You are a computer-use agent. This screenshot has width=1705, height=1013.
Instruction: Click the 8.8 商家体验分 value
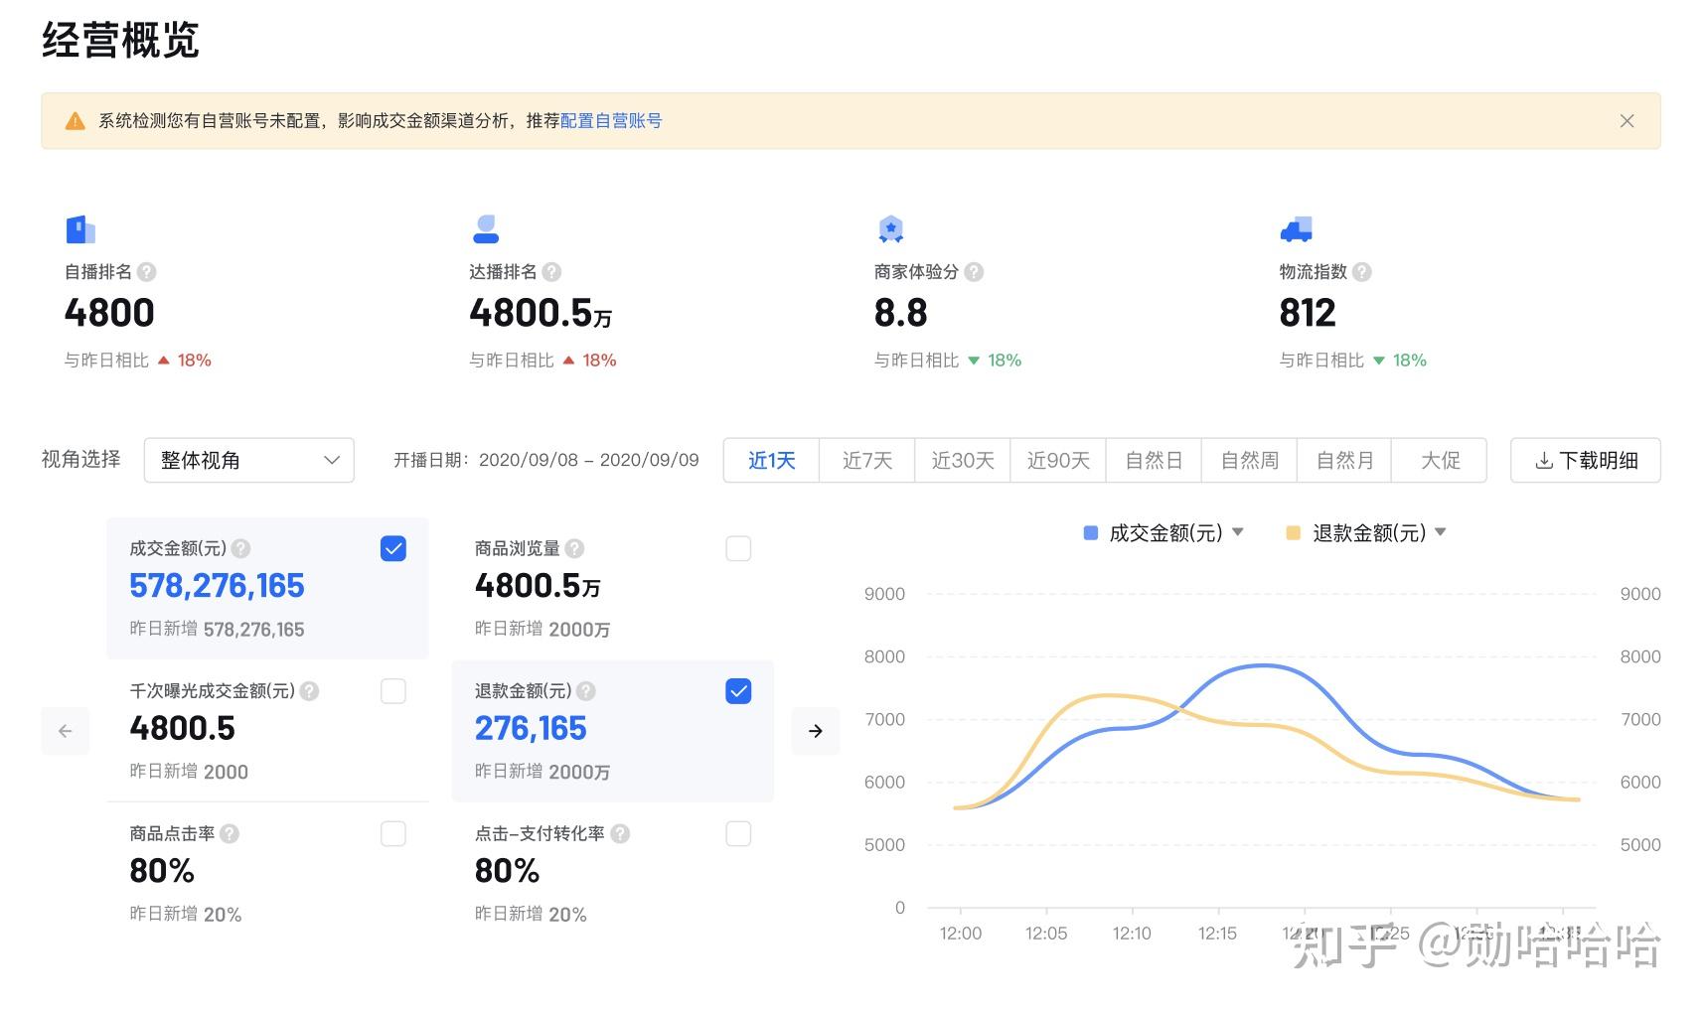[900, 314]
